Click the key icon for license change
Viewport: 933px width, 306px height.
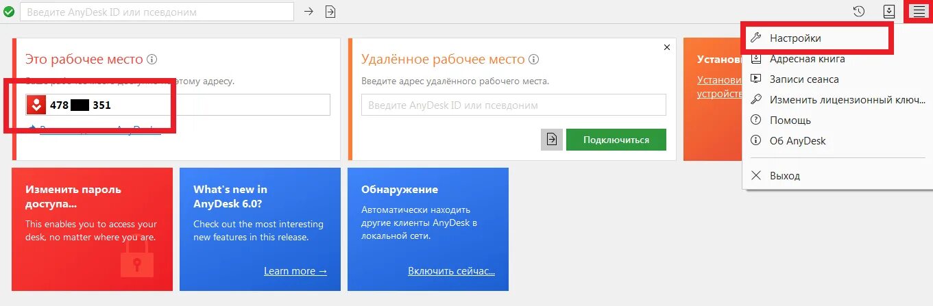click(x=756, y=100)
